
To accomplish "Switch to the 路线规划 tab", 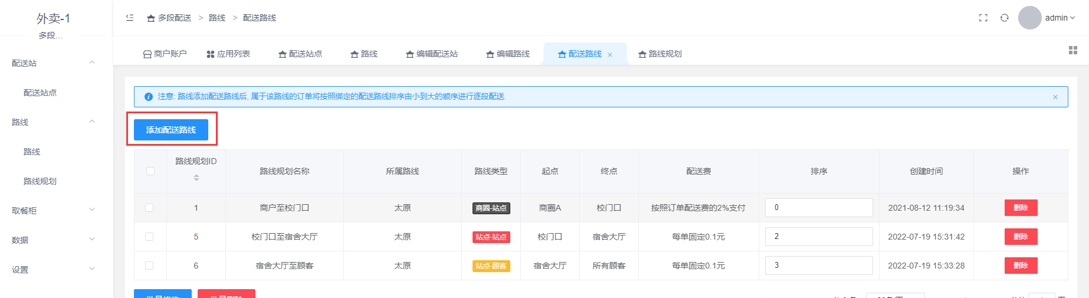I will click(x=660, y=54).
